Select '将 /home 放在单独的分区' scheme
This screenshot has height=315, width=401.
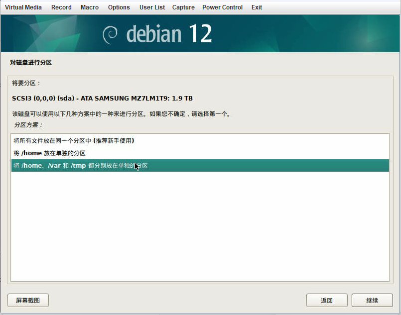coord(200,153)
